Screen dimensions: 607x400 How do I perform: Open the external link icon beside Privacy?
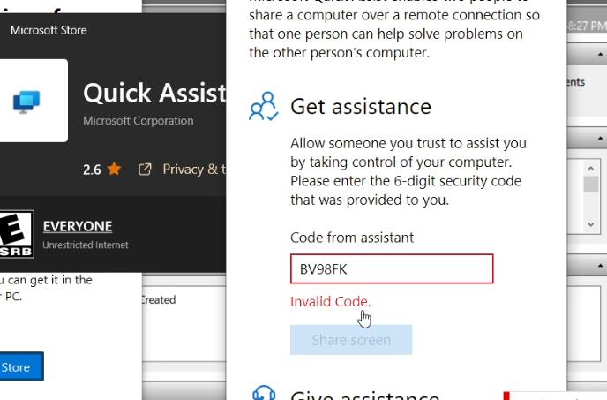(x=145, y=169)
